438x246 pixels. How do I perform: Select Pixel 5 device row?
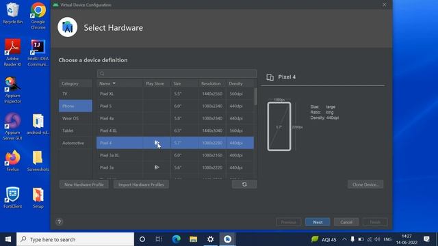click(x=175, y=106)
